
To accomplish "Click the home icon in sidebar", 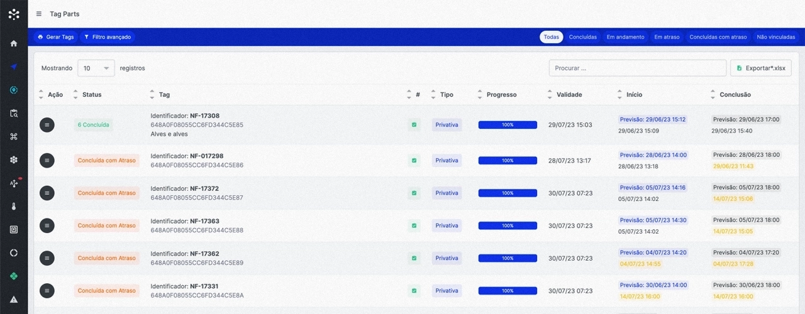I will coord(14,43).
